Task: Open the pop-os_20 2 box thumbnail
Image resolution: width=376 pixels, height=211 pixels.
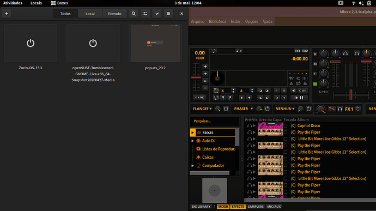Action: [155, 43]
